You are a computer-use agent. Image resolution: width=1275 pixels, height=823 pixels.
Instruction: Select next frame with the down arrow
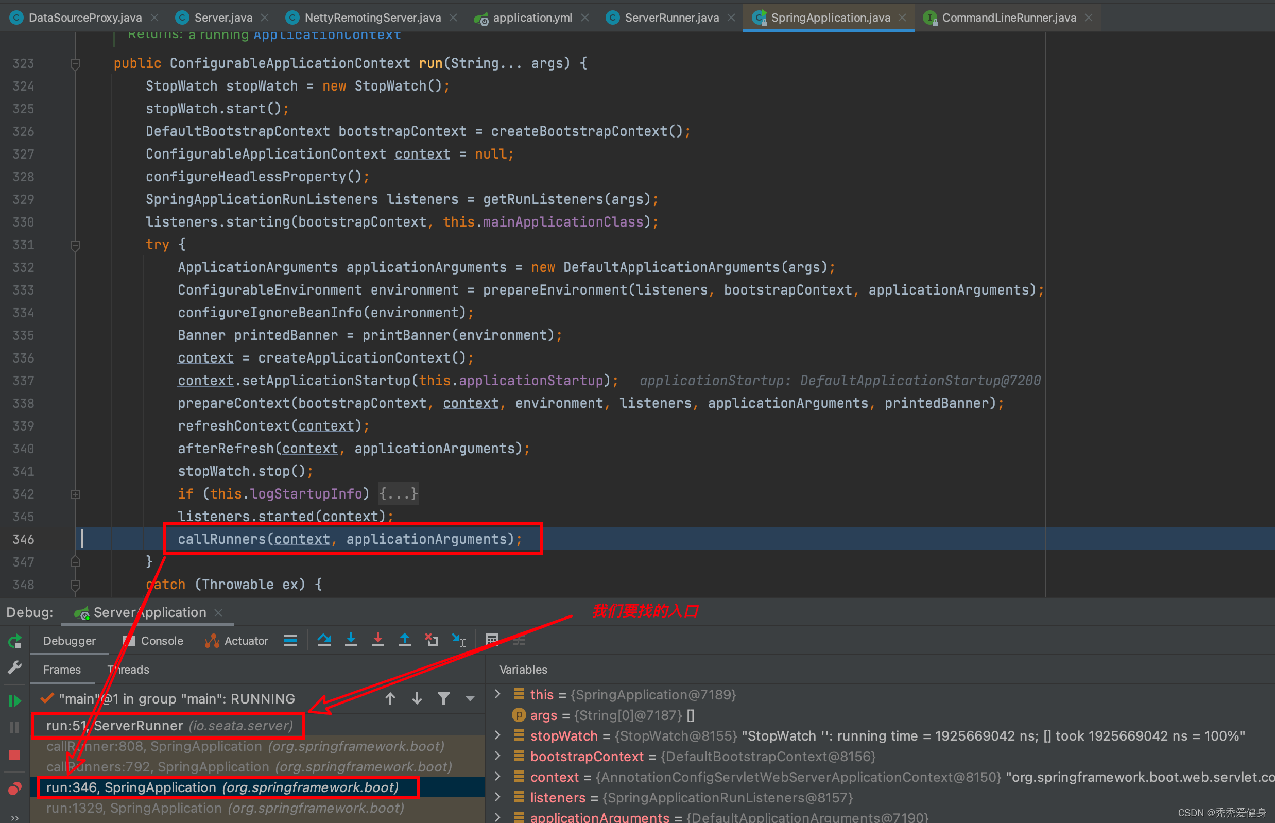(417, 698)
